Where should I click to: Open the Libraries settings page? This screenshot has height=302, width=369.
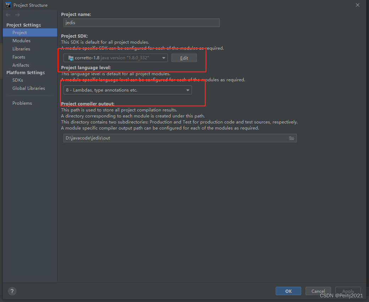point(21,49)
